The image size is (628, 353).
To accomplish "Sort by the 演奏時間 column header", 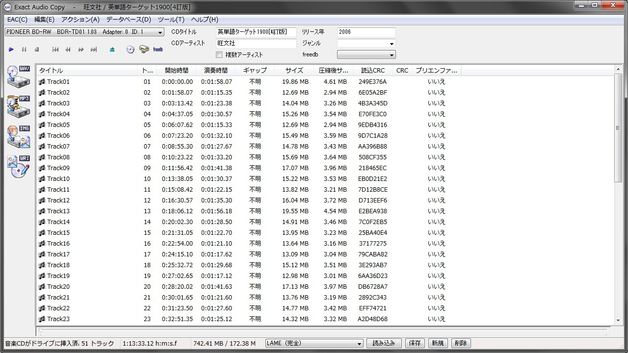I will [x=216, y=71].
